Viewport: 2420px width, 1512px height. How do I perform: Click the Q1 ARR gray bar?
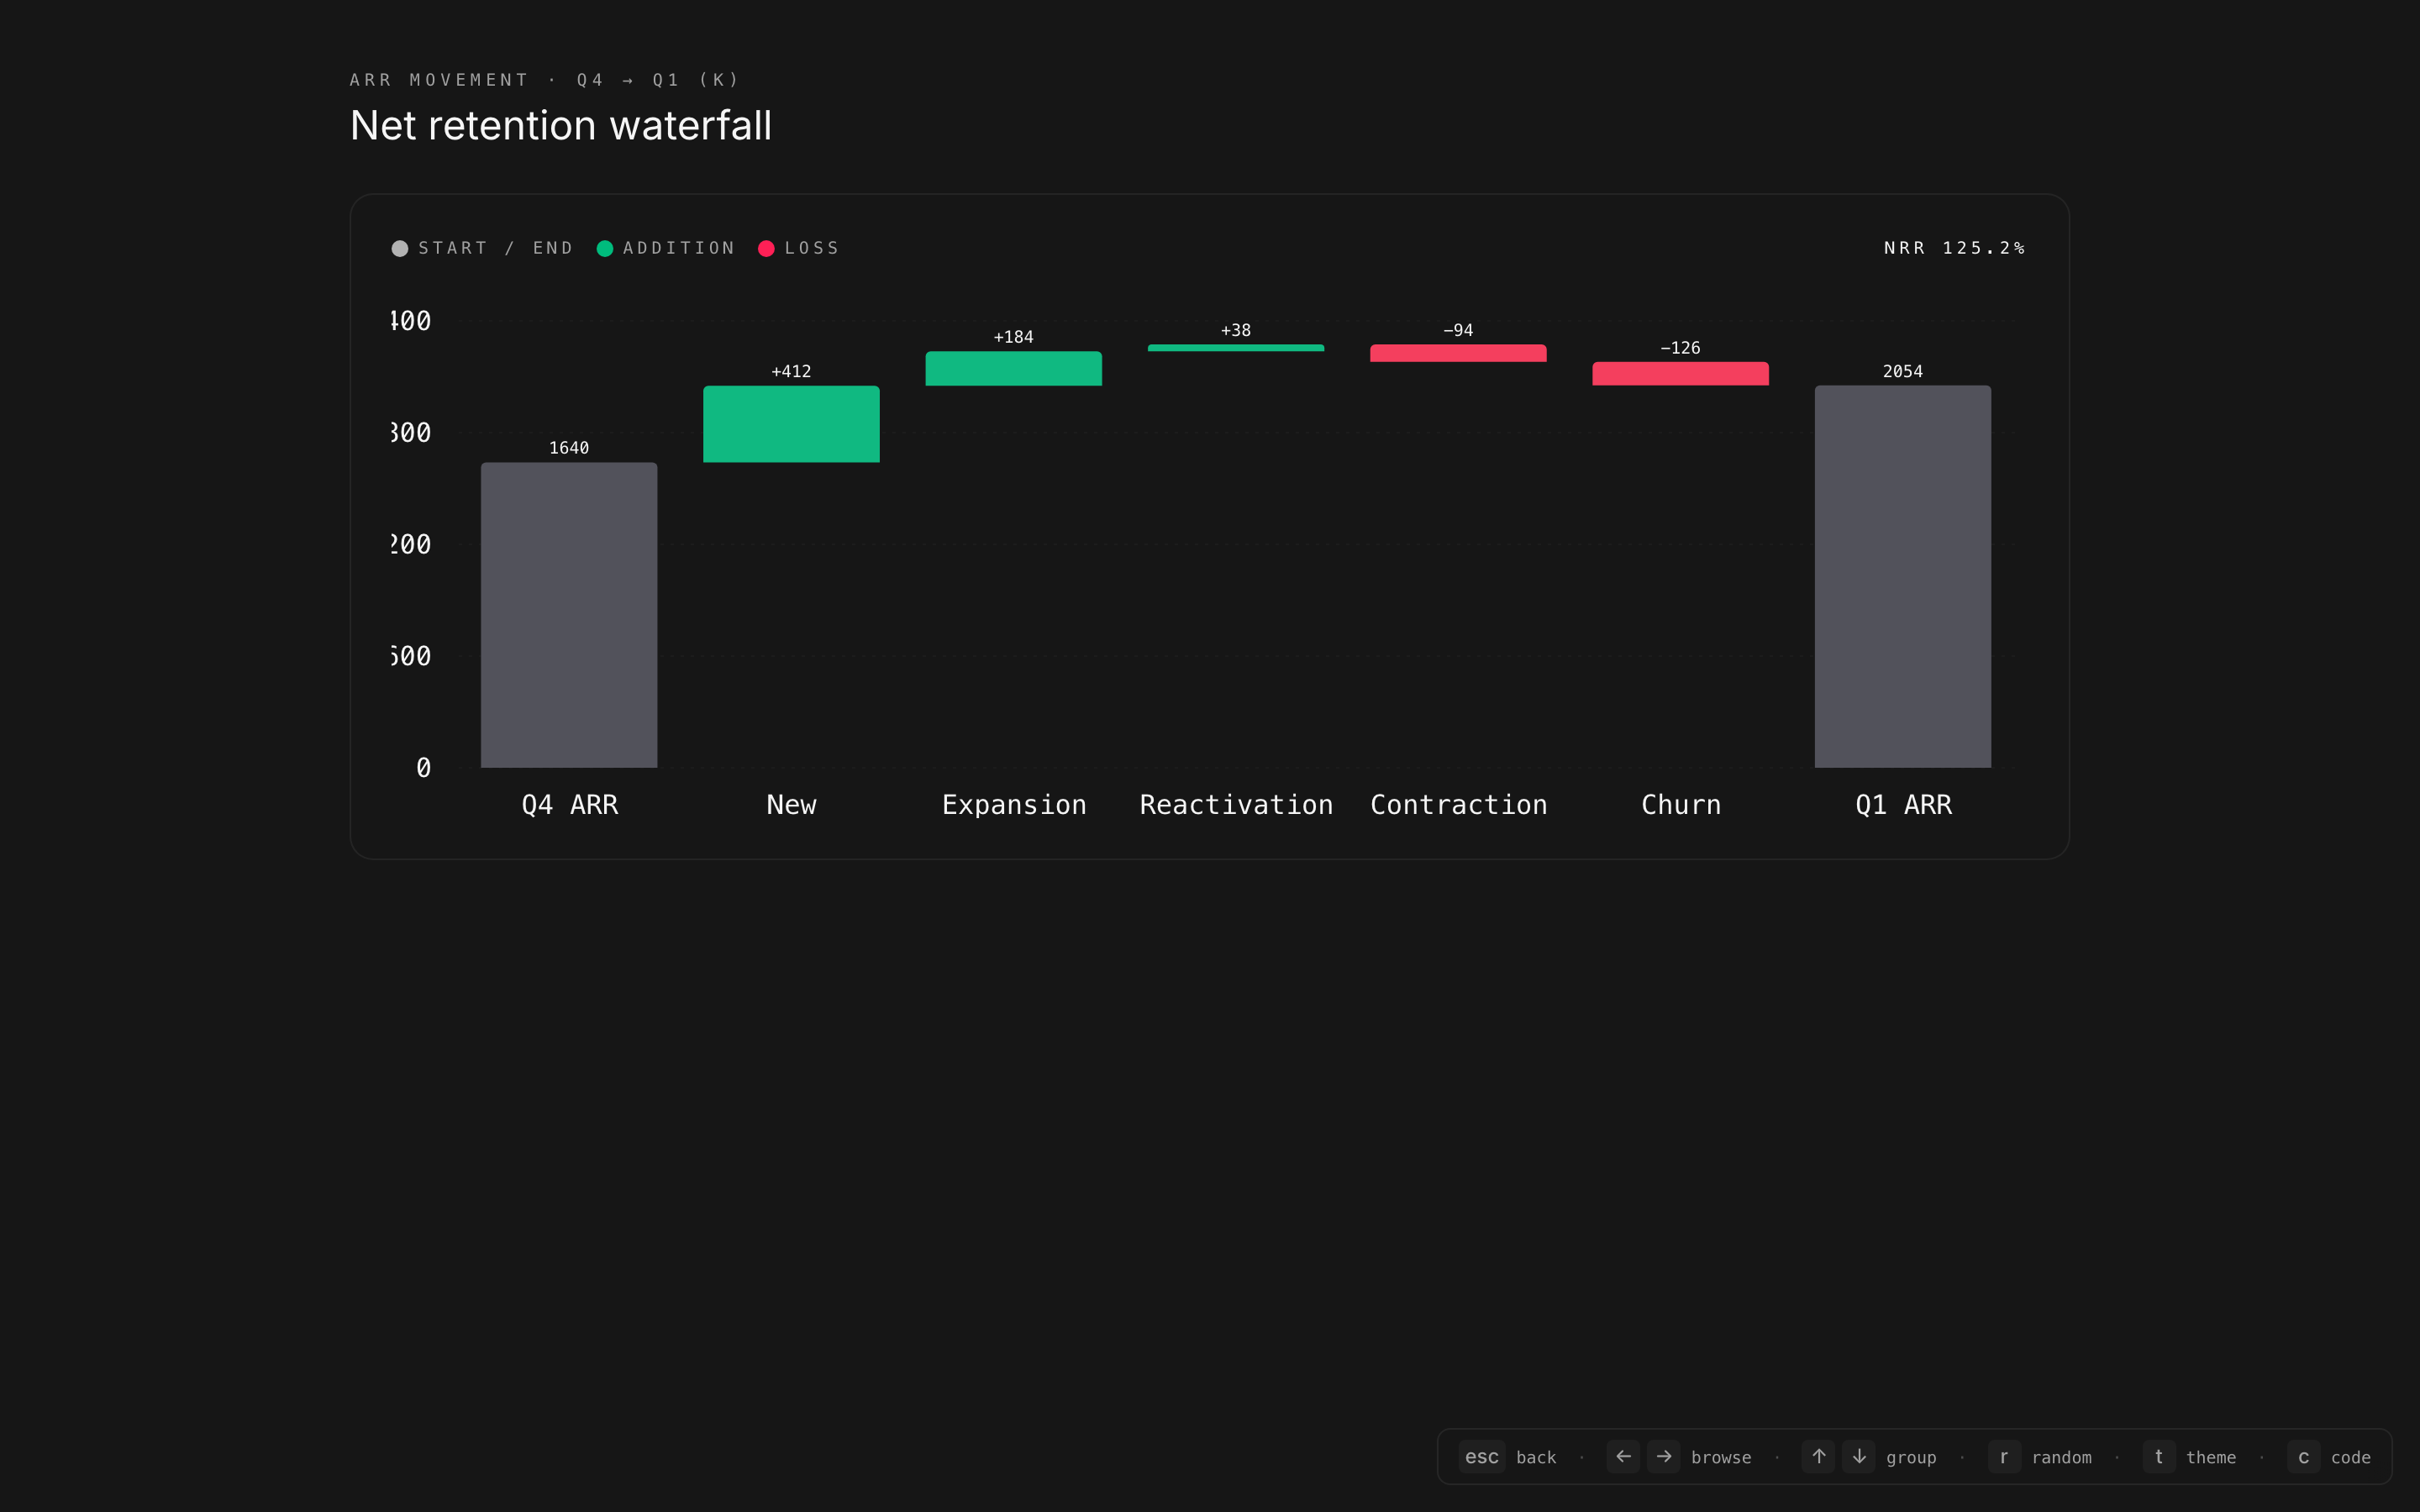click(1902, 577)
